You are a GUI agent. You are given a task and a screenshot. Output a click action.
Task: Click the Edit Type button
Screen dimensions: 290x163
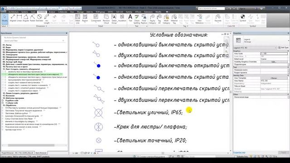283,48
